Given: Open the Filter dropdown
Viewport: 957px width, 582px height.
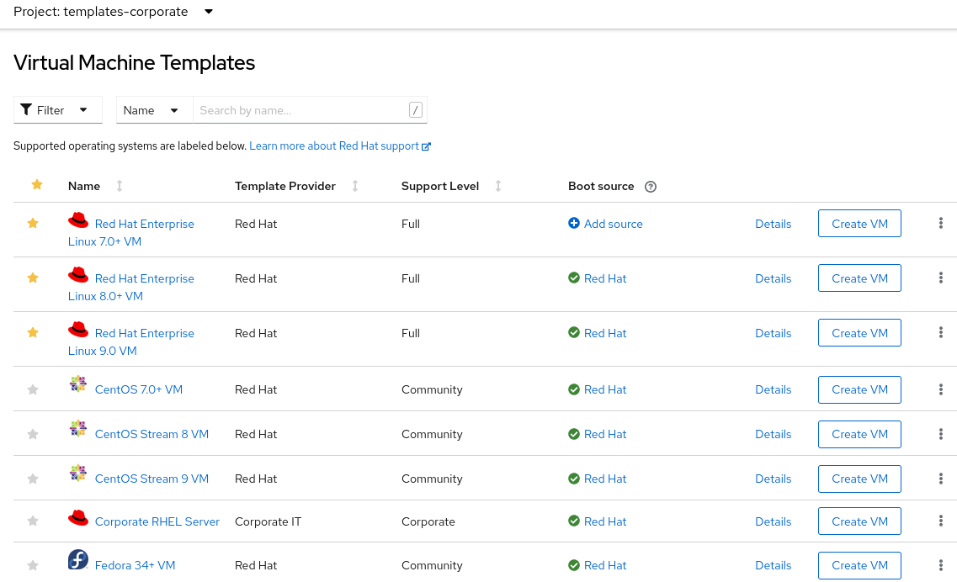Looking at the screenshot, I should click(57, 110).
